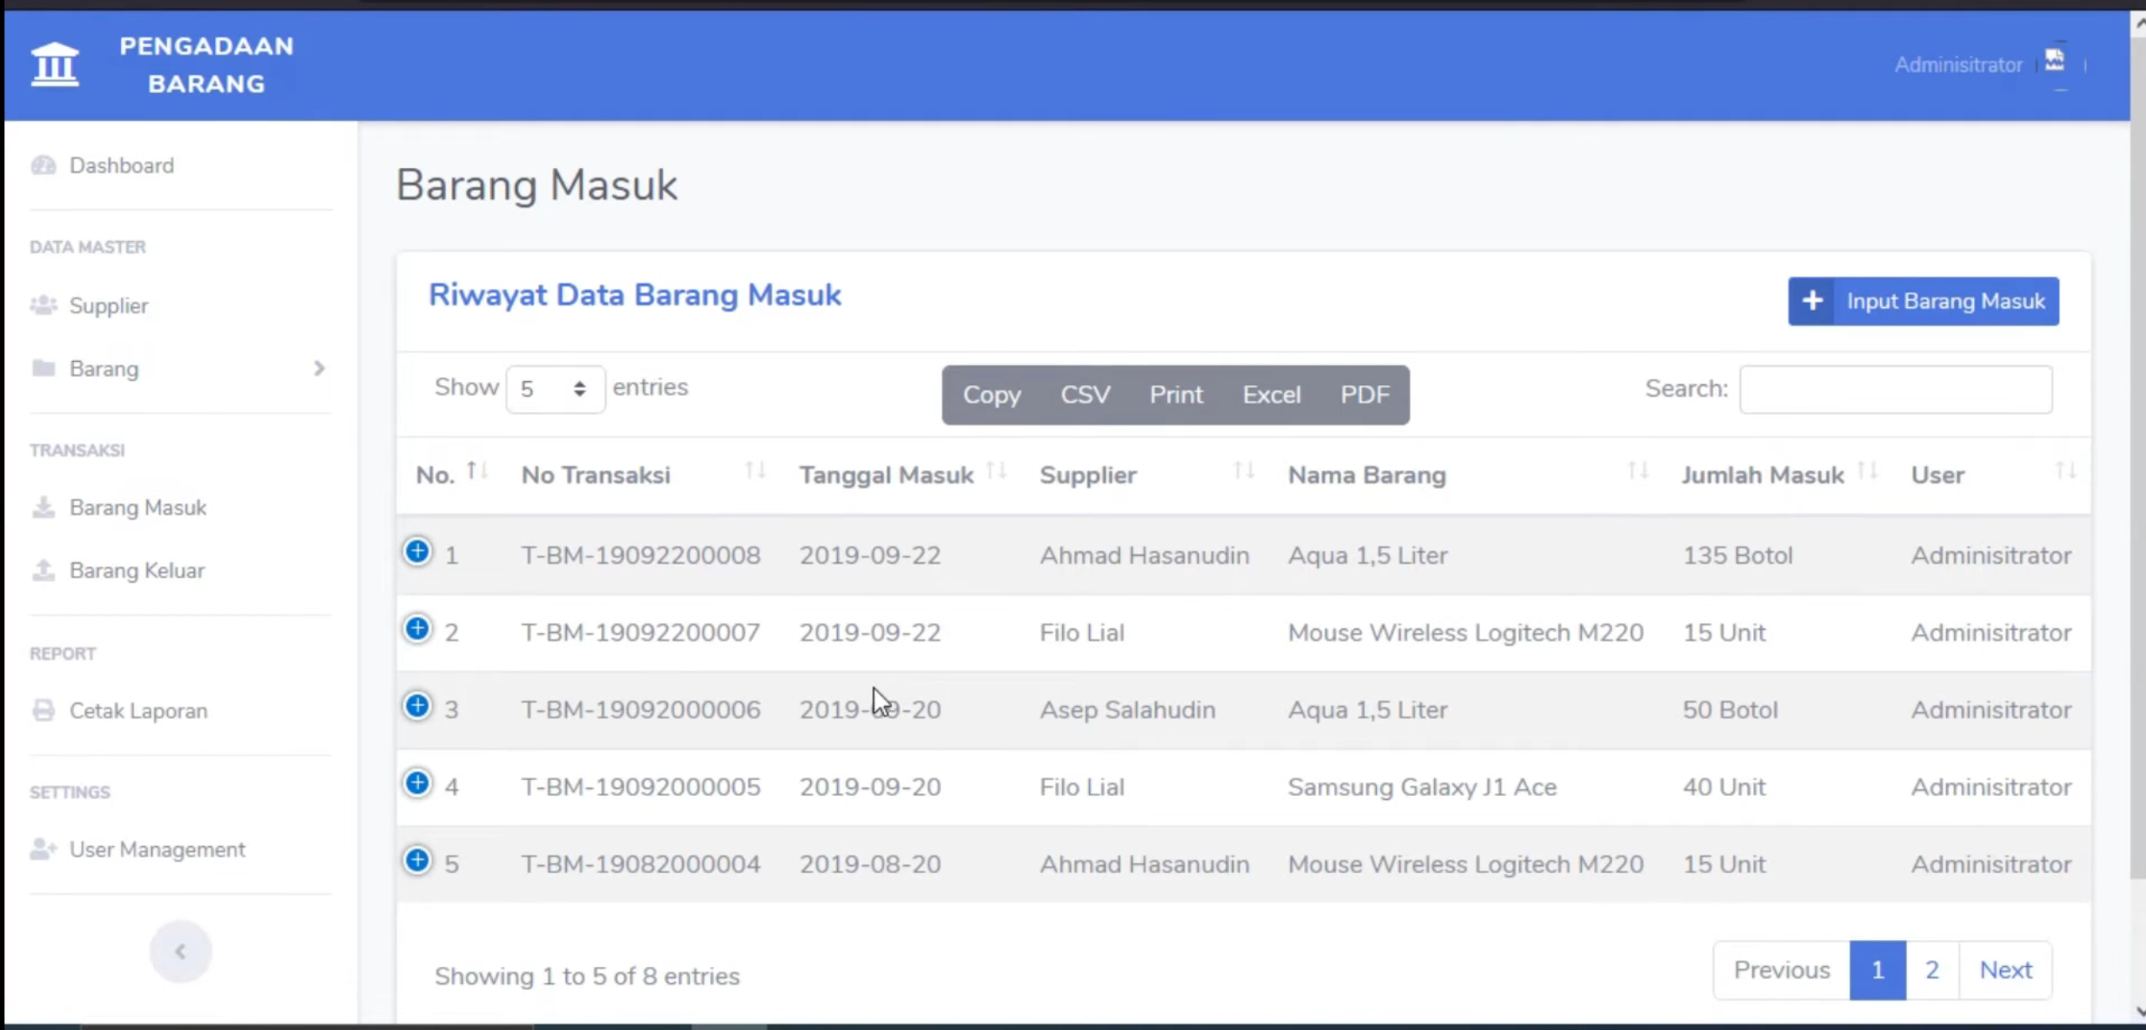The height and width of the screenshot is (1030, 2146).
Task: Open the Show entries count dropdown
Action: [555, 389]
